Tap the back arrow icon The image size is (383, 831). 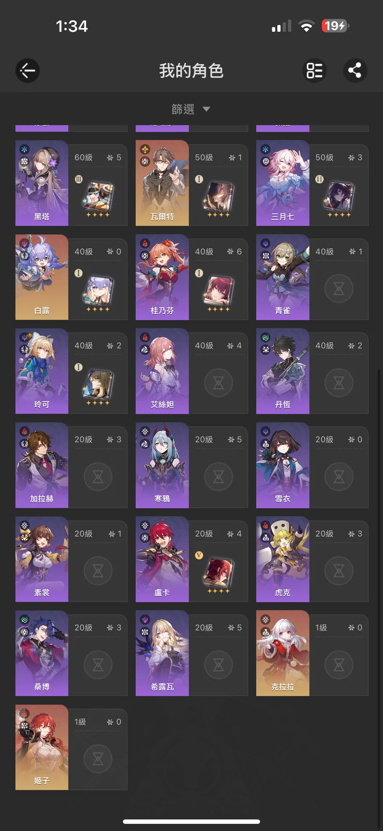(x=28, y=70)
